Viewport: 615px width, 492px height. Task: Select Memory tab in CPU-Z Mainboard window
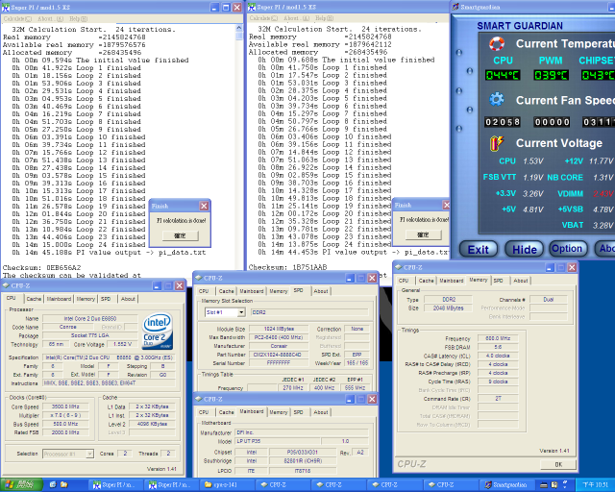point(279,412)
